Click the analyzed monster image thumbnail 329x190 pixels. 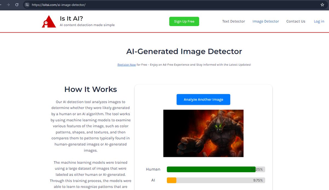click(x=203, y=133)
